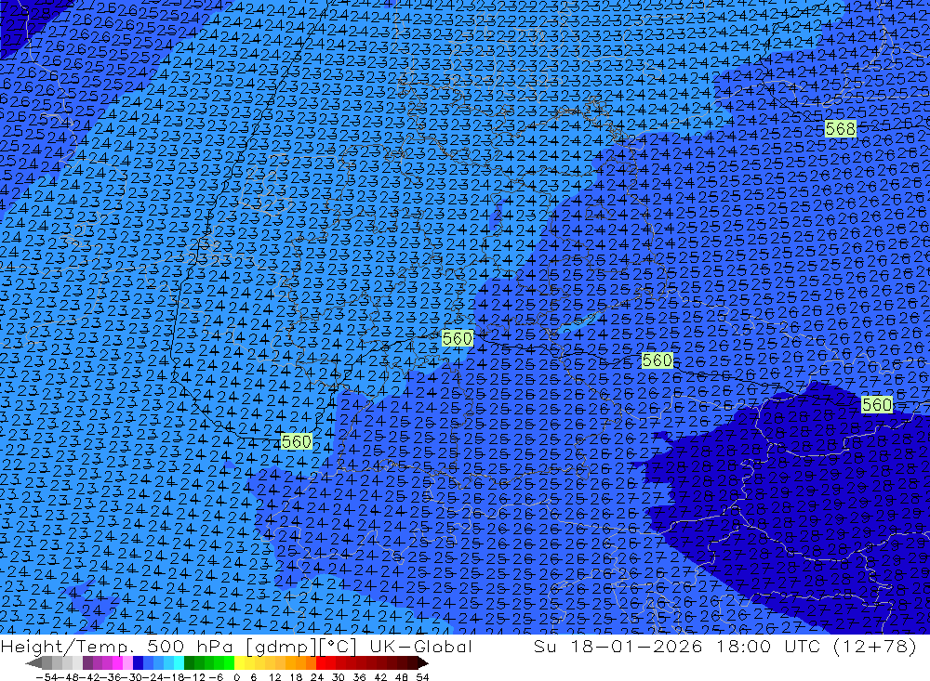Viewport: 930px width, 681px height.
Task: Click the '36' legend value
Action: (x=359, y=677)
